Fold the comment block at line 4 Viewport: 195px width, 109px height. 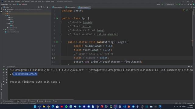[61, 22]
